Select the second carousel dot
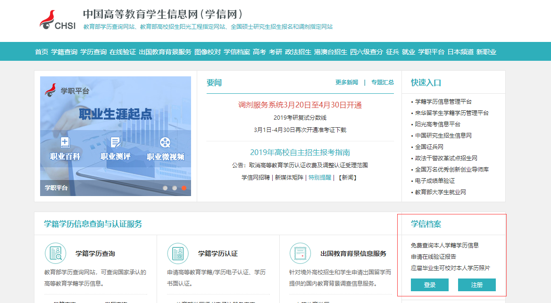 click(174, 188)
